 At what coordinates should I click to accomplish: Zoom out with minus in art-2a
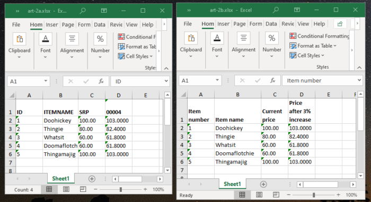pyautogui.click(x=95, y=189)
